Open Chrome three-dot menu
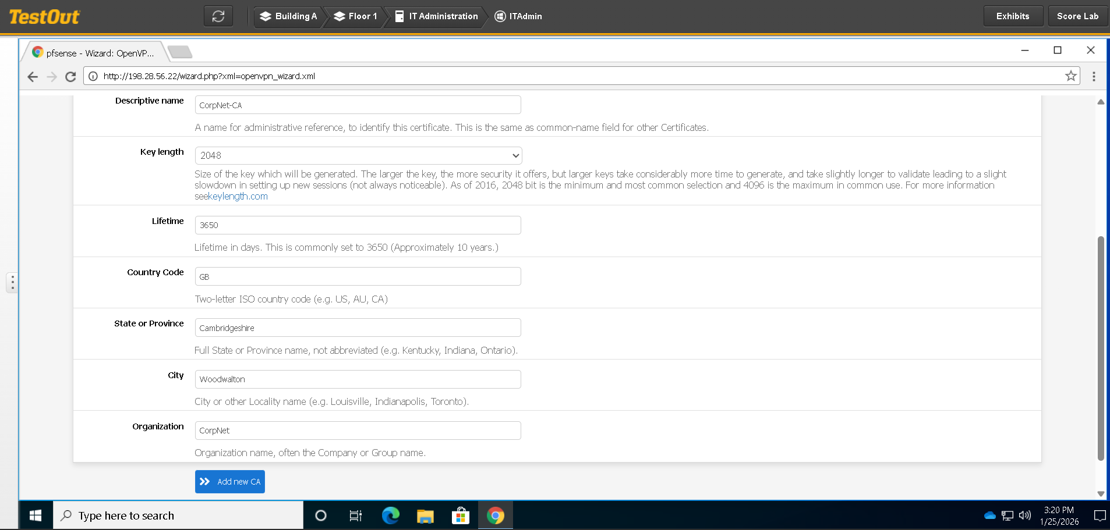The width and height of the screenshot is (1110, 530). 1094,76
